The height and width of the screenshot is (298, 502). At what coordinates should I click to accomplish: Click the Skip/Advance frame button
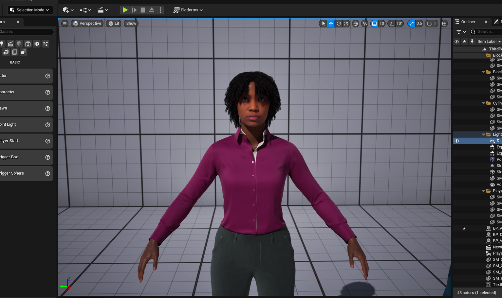click(134, 10)
